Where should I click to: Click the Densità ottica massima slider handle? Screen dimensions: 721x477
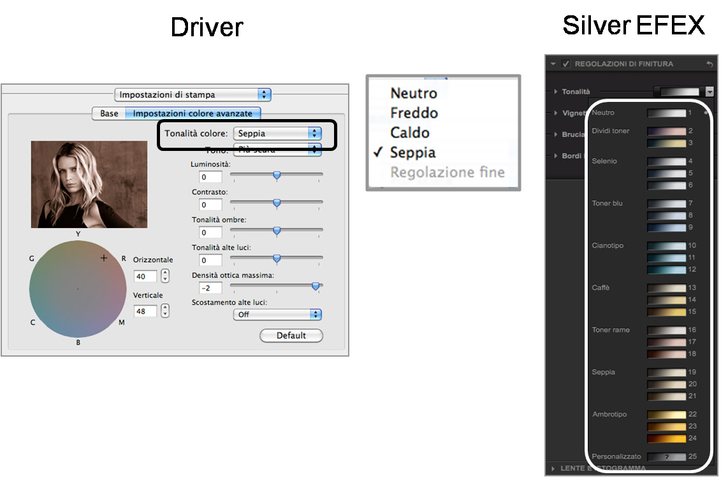click(x=316, y=287)
